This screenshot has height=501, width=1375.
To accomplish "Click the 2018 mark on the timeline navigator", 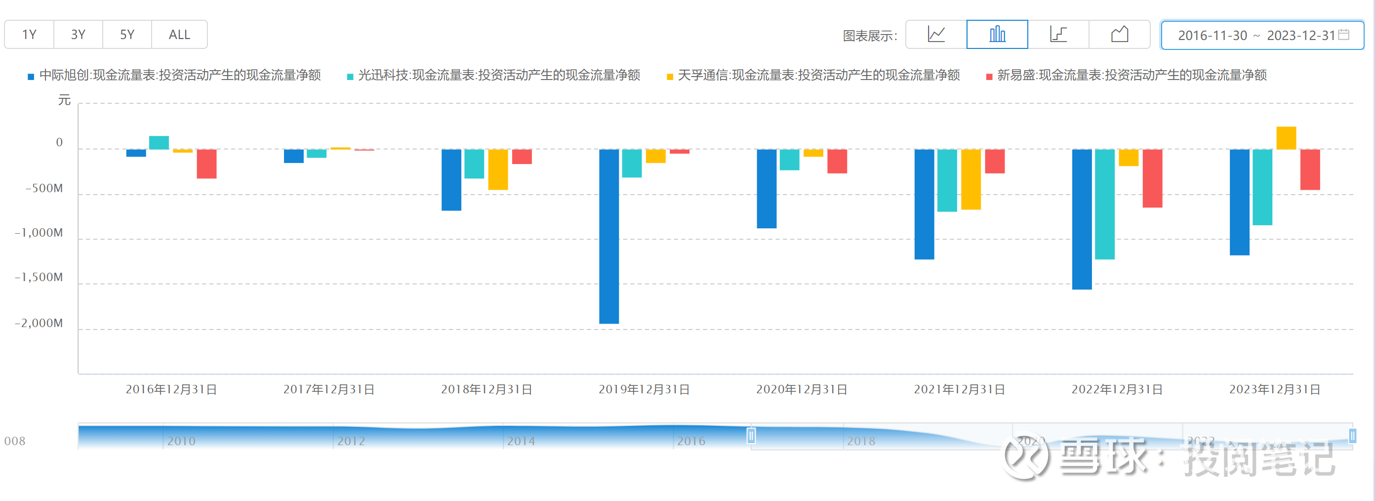I will 861,441.
